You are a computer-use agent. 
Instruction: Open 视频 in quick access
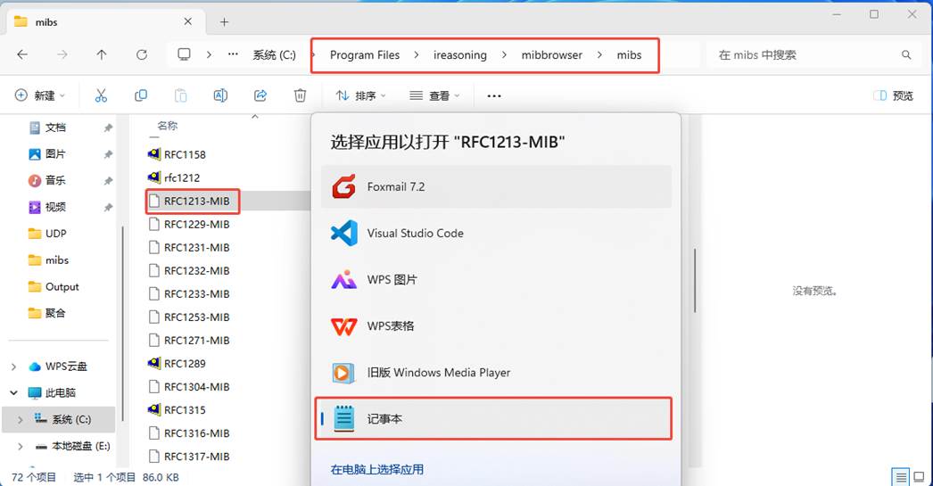55,207
